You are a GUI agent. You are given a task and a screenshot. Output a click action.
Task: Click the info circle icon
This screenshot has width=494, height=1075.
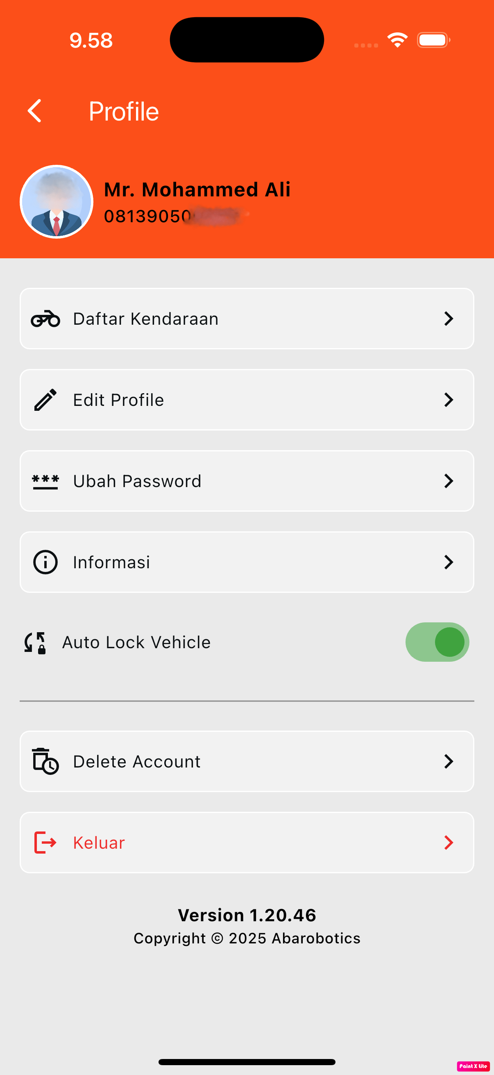click(45, 562)
